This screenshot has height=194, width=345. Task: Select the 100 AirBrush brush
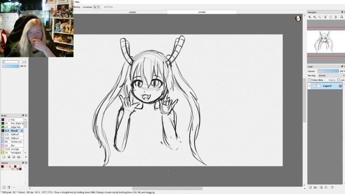pos(12,138)
